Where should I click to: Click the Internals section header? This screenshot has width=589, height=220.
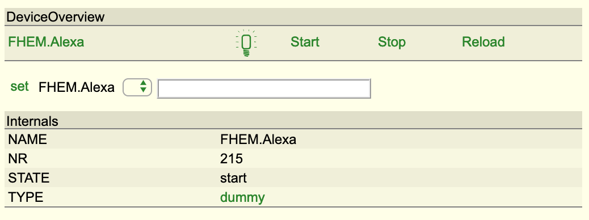point(32,121)
